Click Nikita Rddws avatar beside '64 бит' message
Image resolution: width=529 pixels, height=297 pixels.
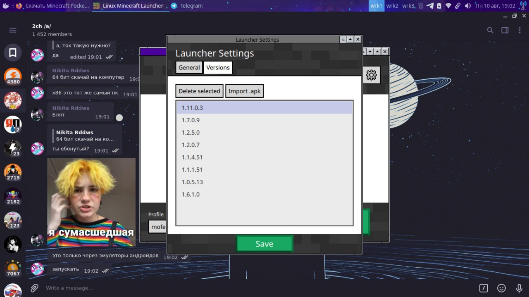point(37,77)
